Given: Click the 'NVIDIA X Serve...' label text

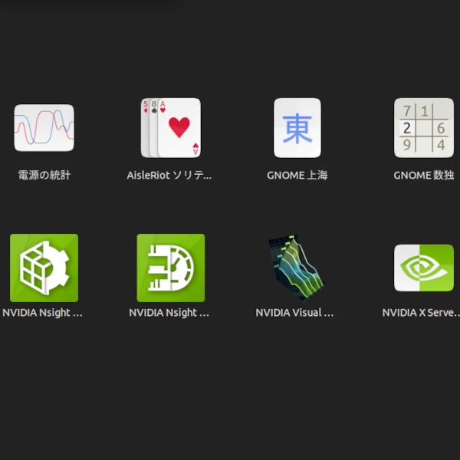Looking at the screenshot, I should (x=421, y=313).
